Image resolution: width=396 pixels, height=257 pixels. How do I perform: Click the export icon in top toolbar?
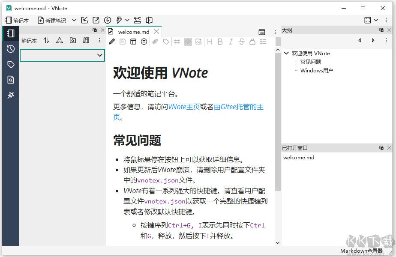click(x=96, y=20)
